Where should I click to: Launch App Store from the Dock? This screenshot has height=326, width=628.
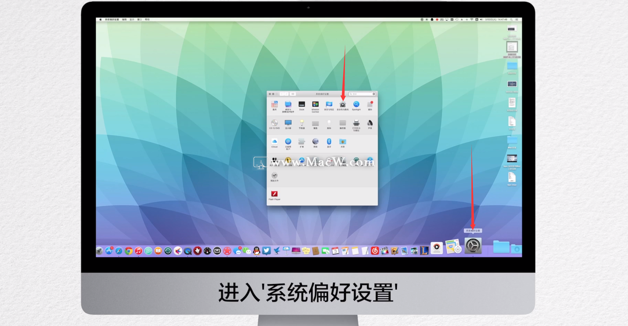click(x=109, y=251)
